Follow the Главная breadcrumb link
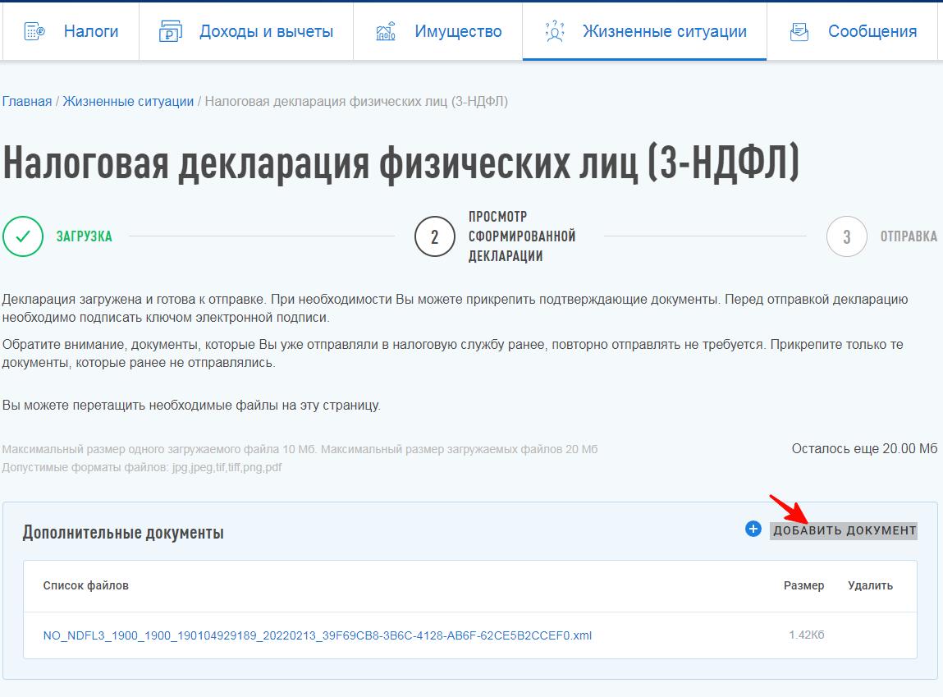The height and width of the screenshot is (697, 943). [27, 102]
